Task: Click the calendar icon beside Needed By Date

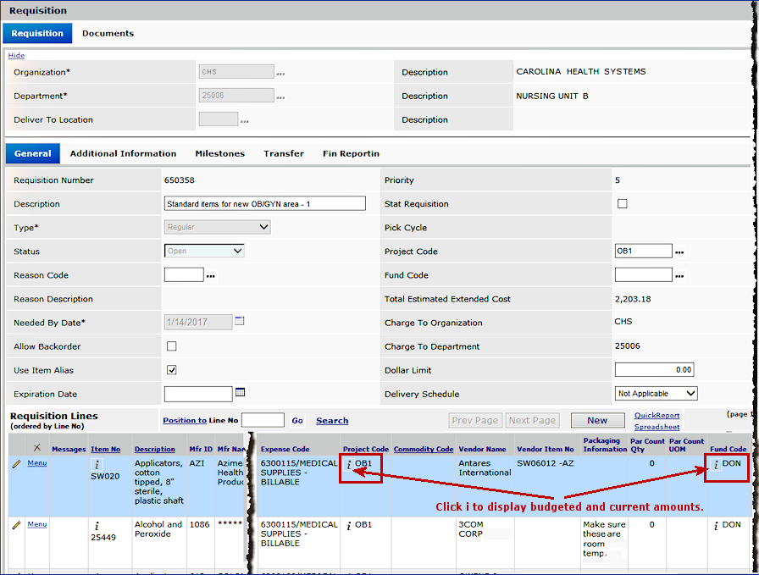Action: click(240, 322)
